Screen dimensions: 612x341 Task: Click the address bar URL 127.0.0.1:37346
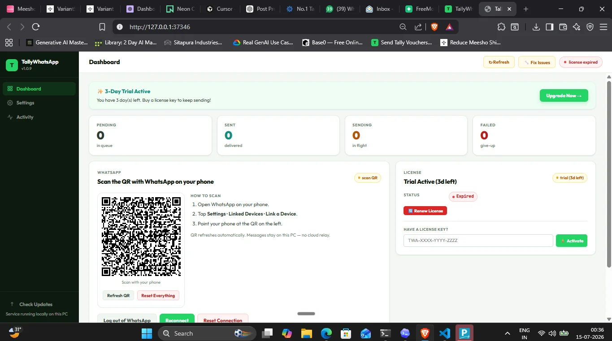point(160,27)
